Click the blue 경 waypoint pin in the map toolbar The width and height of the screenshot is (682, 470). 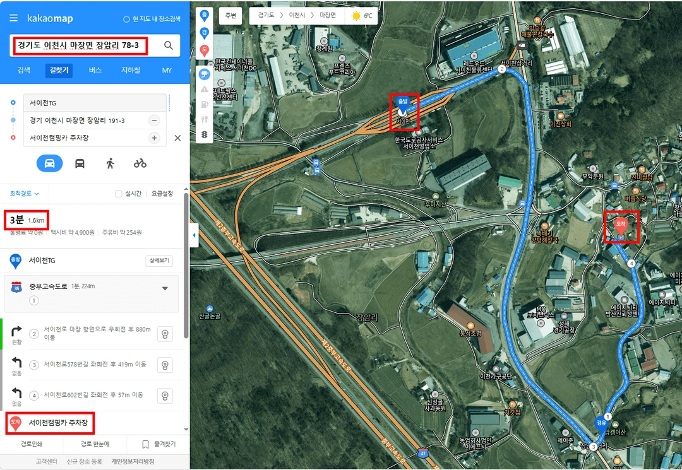point(204,33)
